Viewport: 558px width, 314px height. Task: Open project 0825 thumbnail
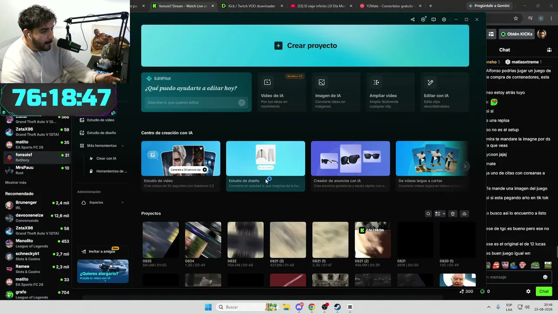160,240
